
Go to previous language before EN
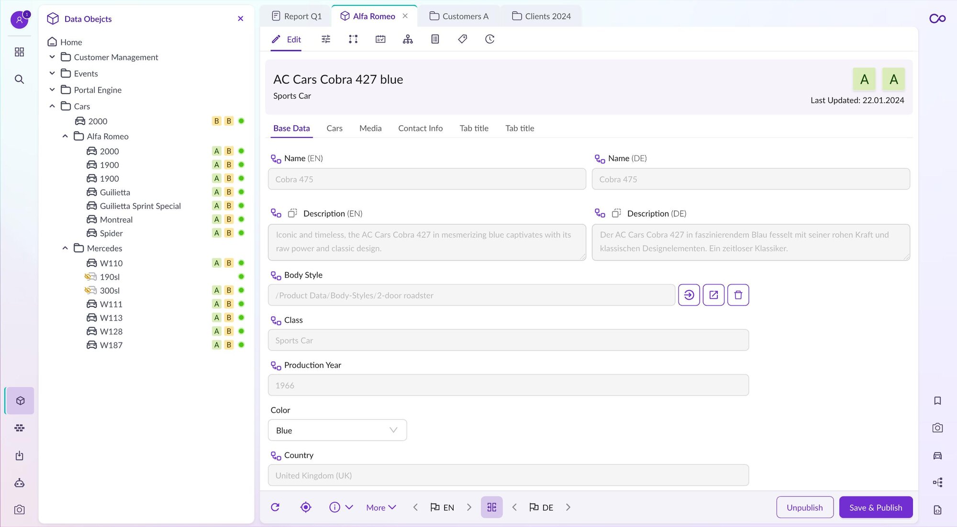[415, 507]
